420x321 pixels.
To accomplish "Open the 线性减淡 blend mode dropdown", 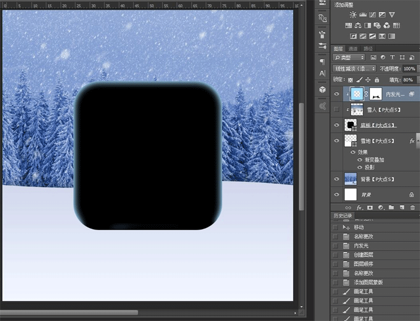I will coord(354,68).
